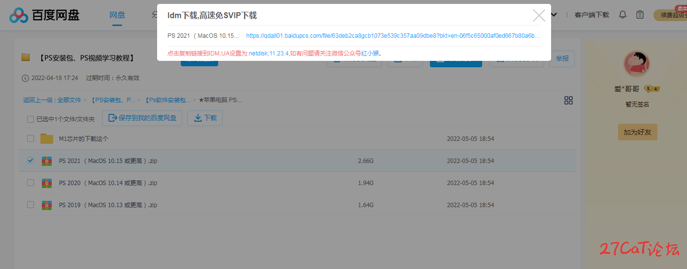
Task: Click the PS 2020 zip file icon
Action: [47, 183]
